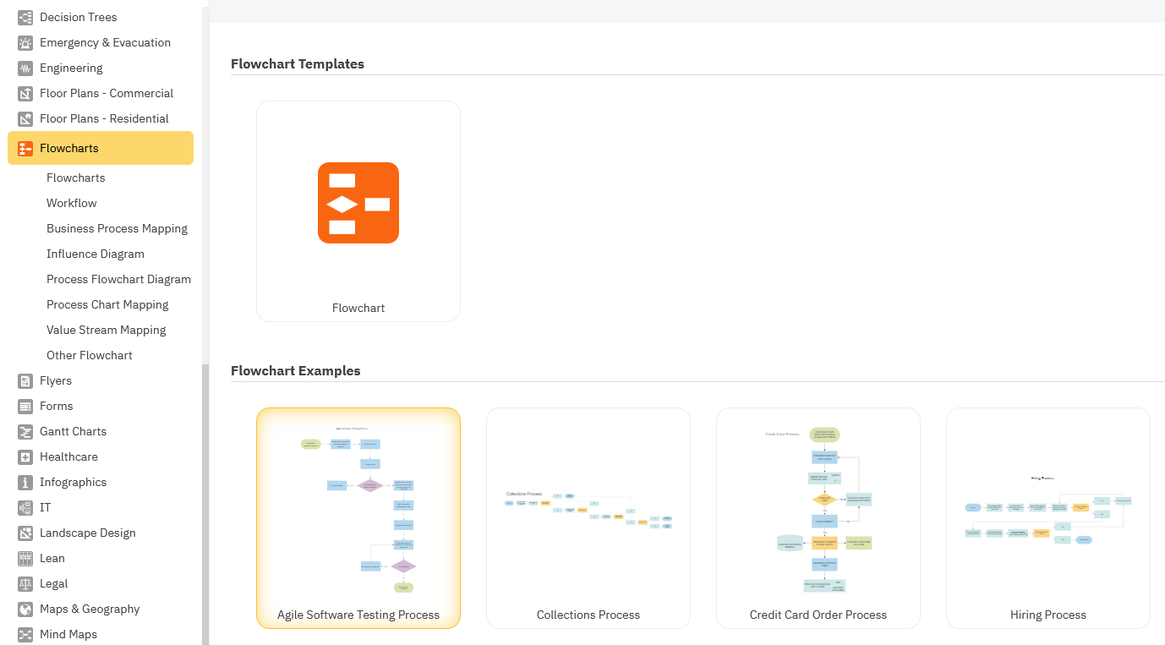
Task: Click the Gantt Charts icon
Action: coord(25,431)
